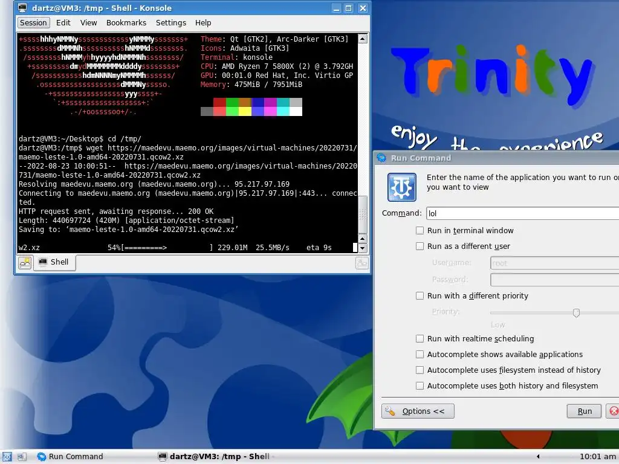Open the Konsole window menu icon in title bar
The width and height of the screenshot is (619, 464).
pyautogui.click(x=22, y=8)
